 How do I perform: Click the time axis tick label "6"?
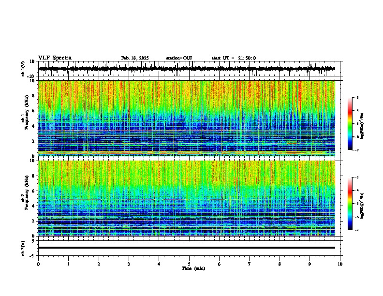(220, 264)
